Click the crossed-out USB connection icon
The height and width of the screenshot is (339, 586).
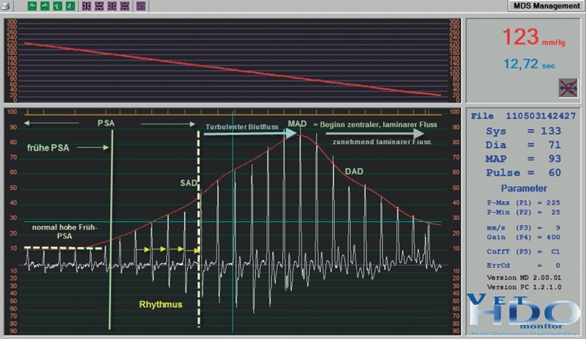(567, 87)
